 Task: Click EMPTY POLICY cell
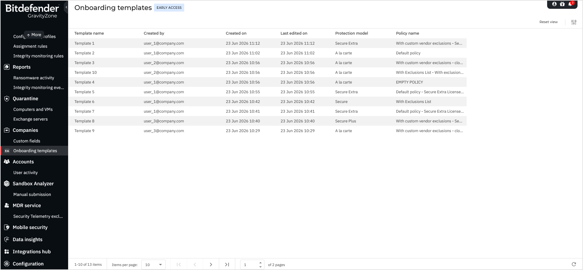tap(409, 82)
